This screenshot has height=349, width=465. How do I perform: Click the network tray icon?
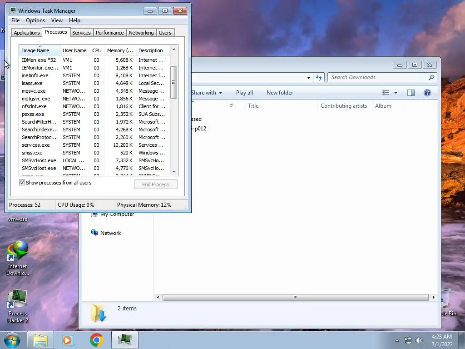[x=408, y=340]
